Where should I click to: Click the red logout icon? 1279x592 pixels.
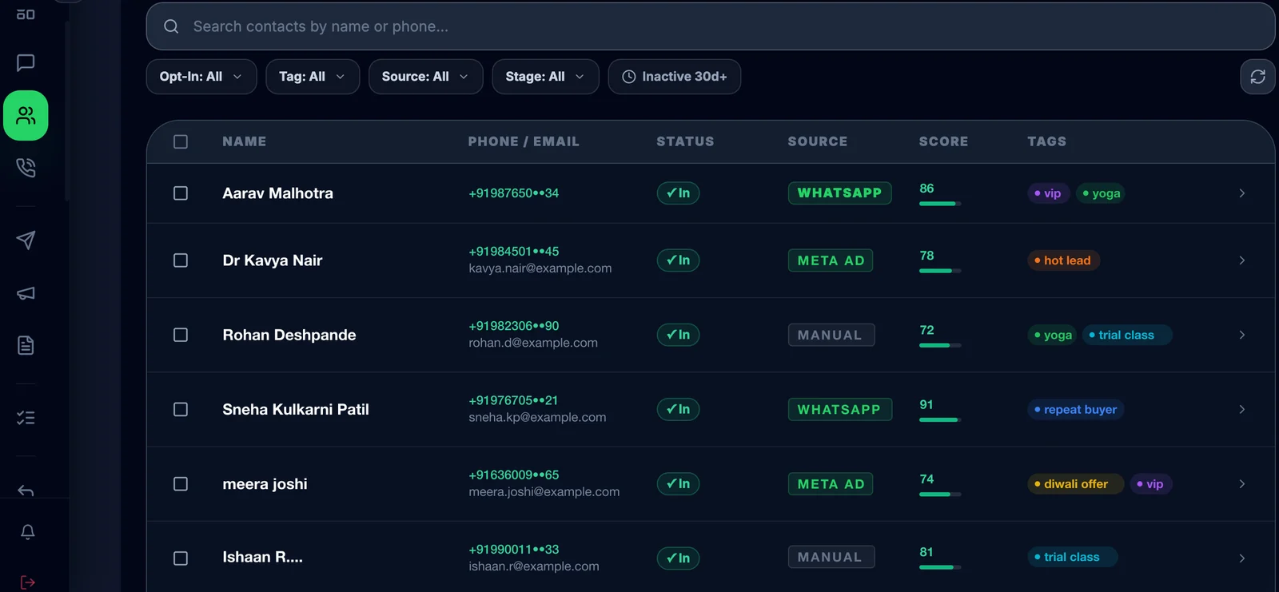tap(27, 582)
